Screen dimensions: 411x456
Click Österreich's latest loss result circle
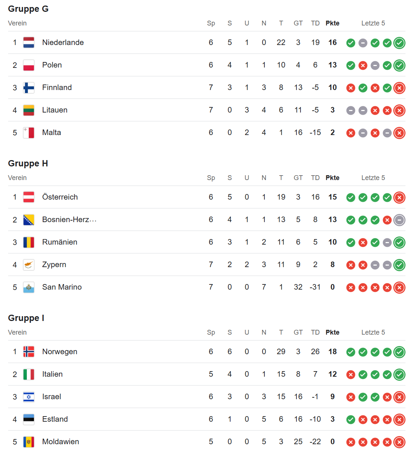click(399, 197)
